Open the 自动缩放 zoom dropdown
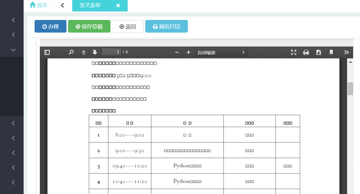360x194 pixels. [x=221, y=52]
